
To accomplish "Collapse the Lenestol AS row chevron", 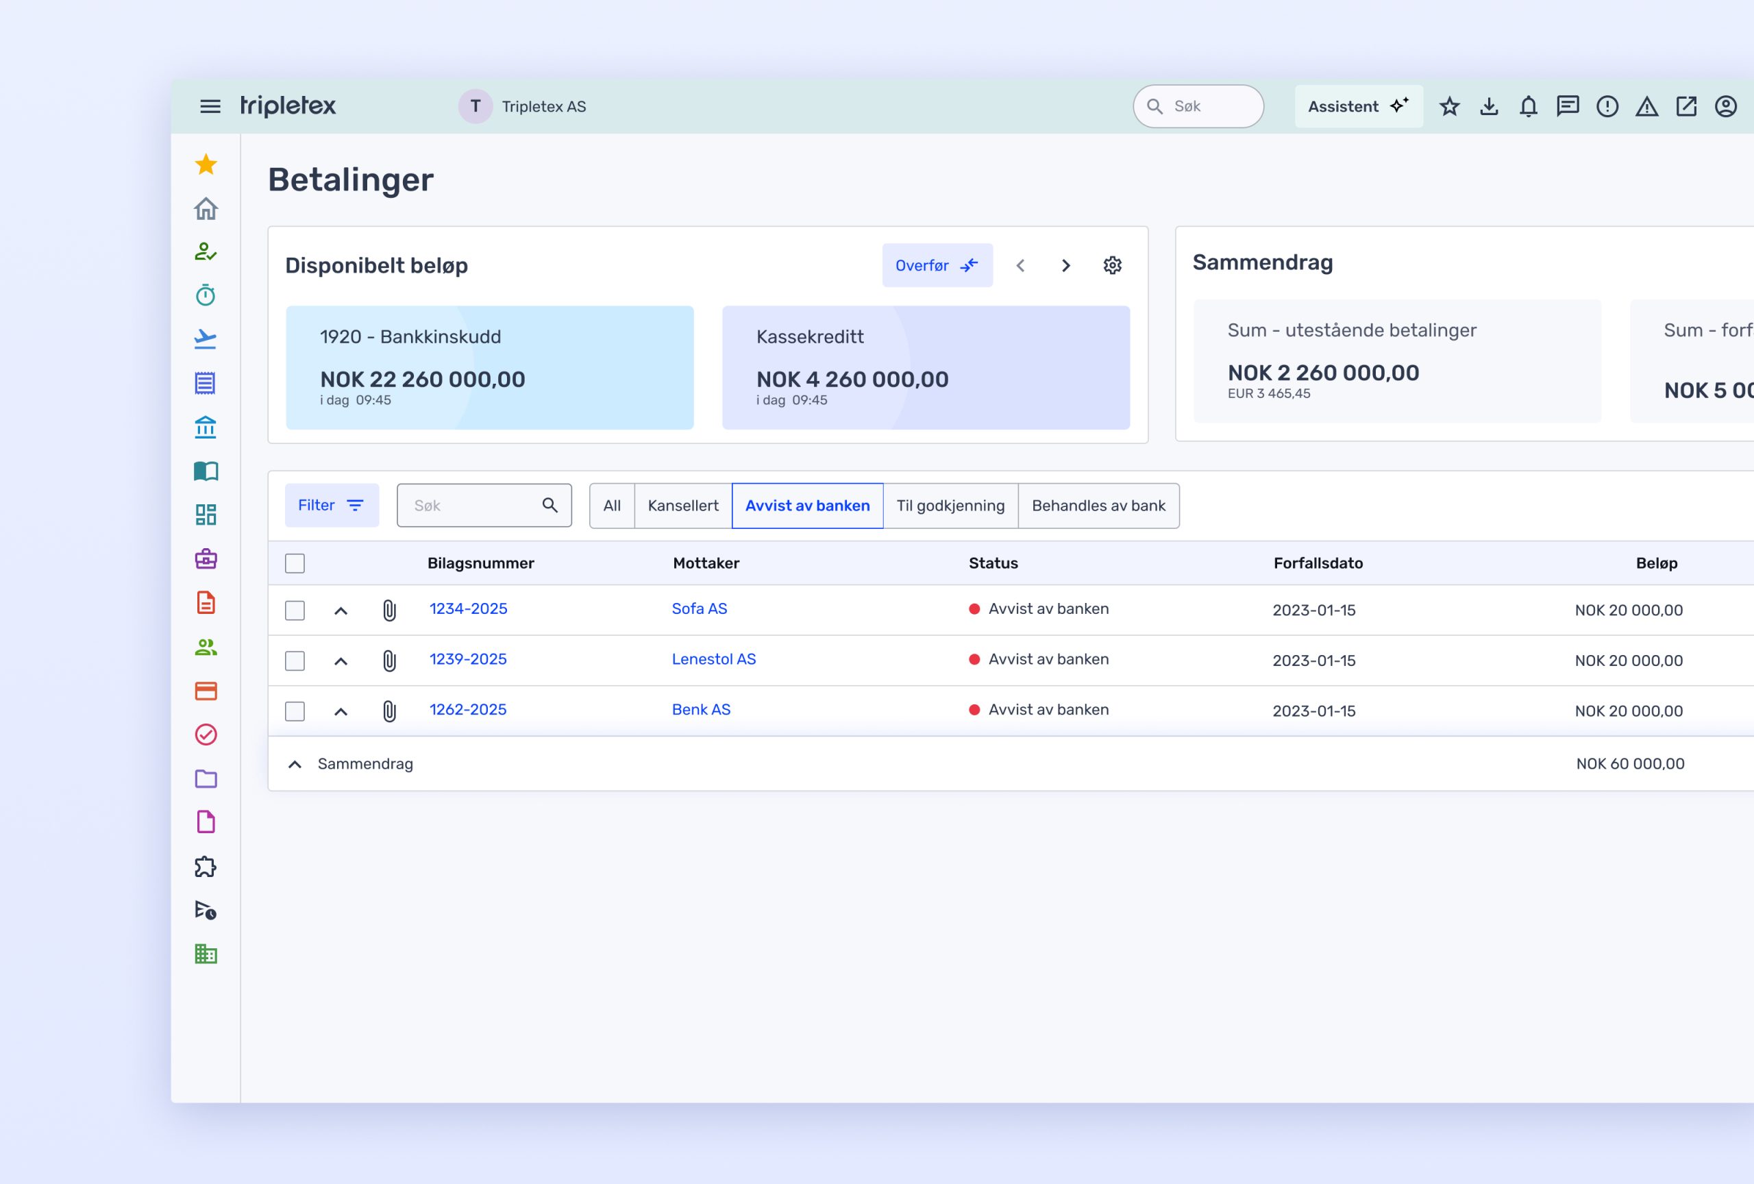I will point(341,661).
